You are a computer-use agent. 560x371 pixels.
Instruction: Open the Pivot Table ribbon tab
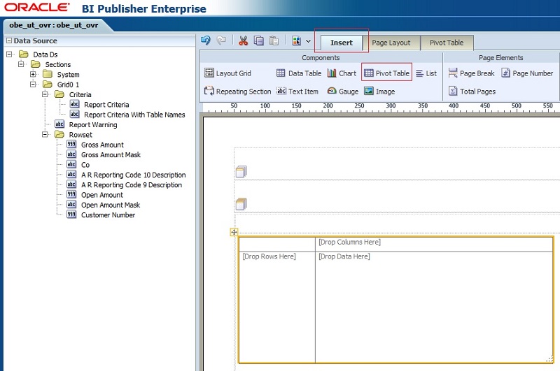coord(447,43)
